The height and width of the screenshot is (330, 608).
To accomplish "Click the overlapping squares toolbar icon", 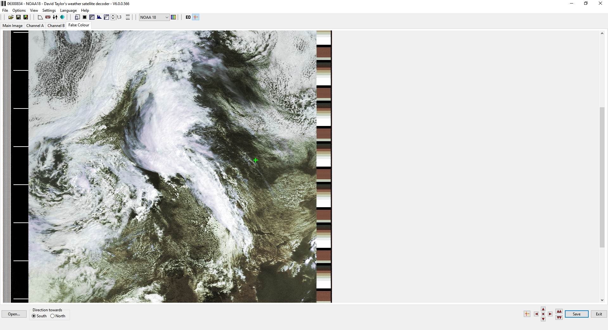I will (77, 17).
